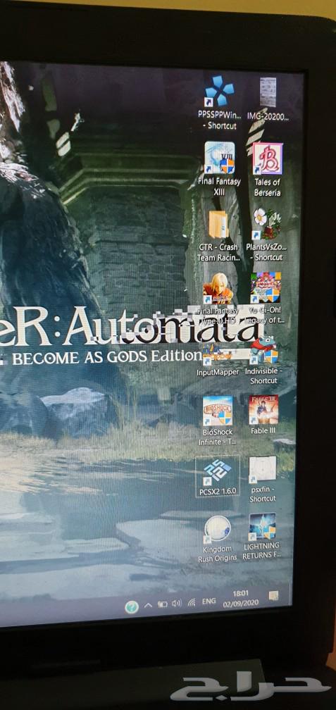Select the Kingdom Rush Origins icon
336x710 pixels.
coord(218,530)
